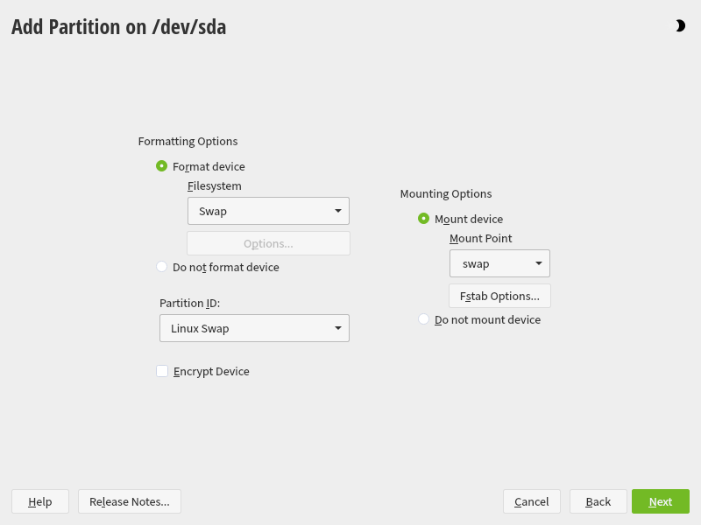Toggle the dark mode moon icon
701x525 pixels.
[x=680, y=26]
